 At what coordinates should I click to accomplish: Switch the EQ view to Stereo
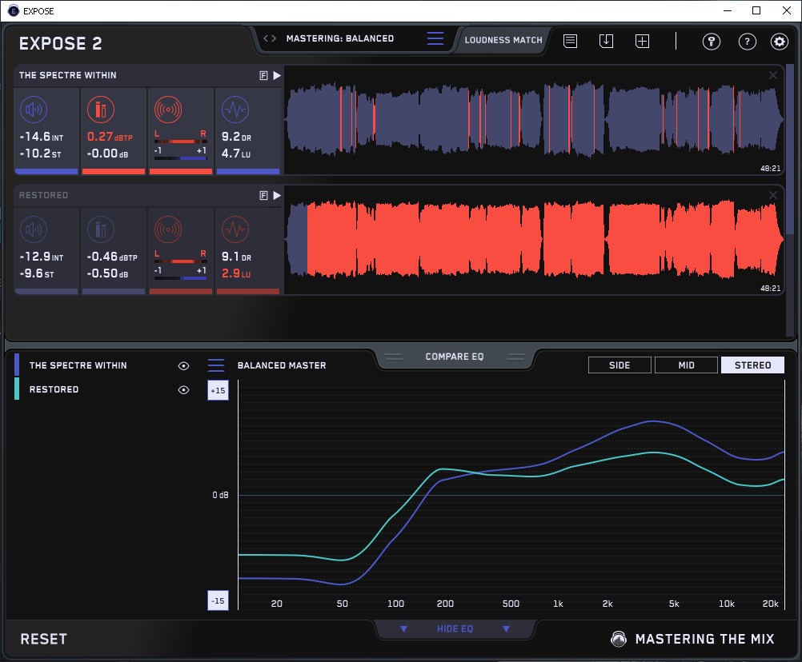tap(752, 365)
